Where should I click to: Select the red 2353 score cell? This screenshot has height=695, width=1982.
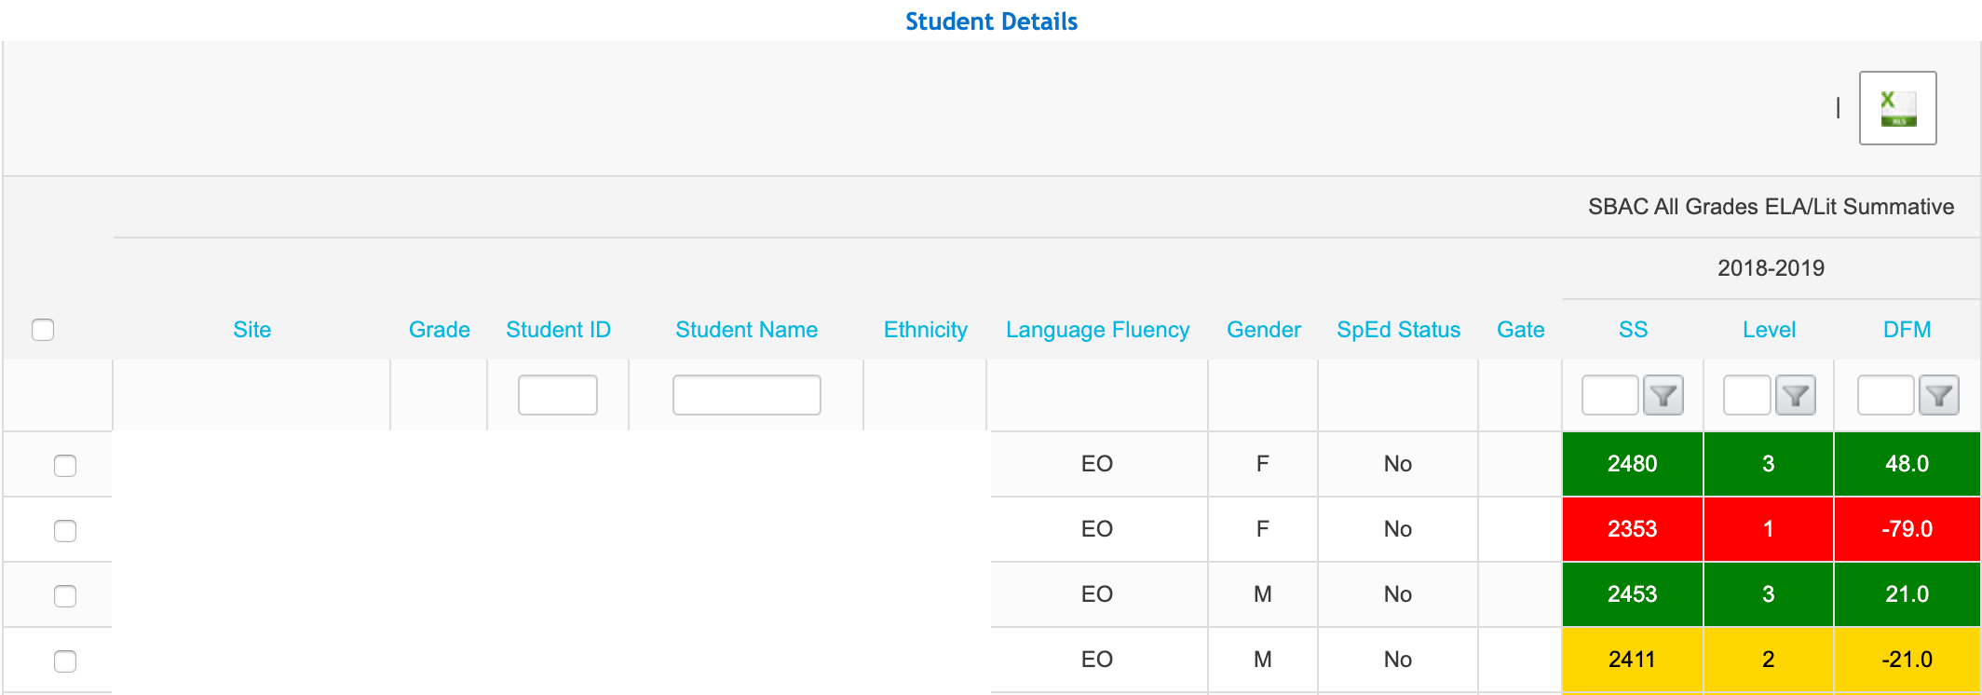tap(1632, 529)
